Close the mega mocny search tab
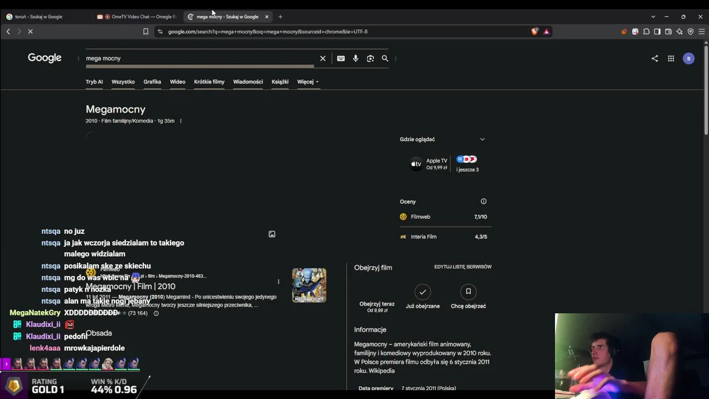This screenshot has height=399, width=709. pyautogui.click(x=266, y=17)
